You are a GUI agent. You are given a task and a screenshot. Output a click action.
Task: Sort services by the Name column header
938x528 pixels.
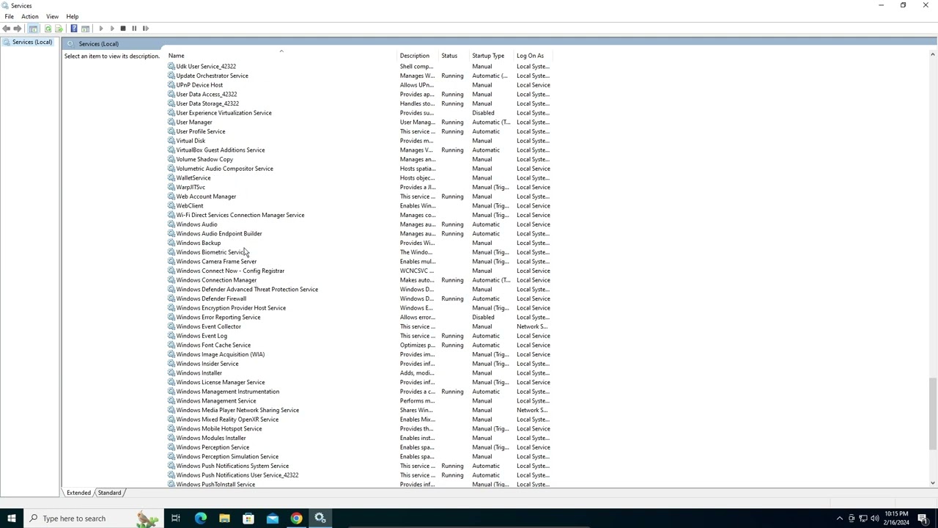(282, 56)
